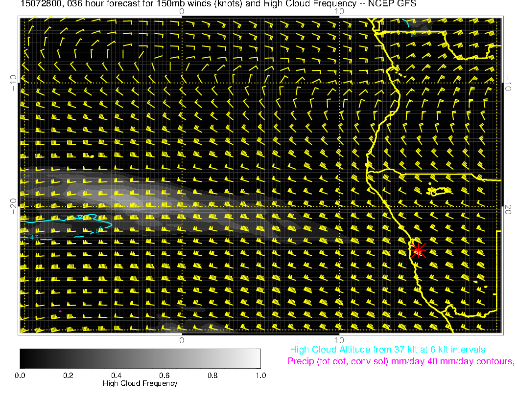Click the 0.4 tick label on the colorbar
Screen dimensions: 517x399
[x=116, y=376]
